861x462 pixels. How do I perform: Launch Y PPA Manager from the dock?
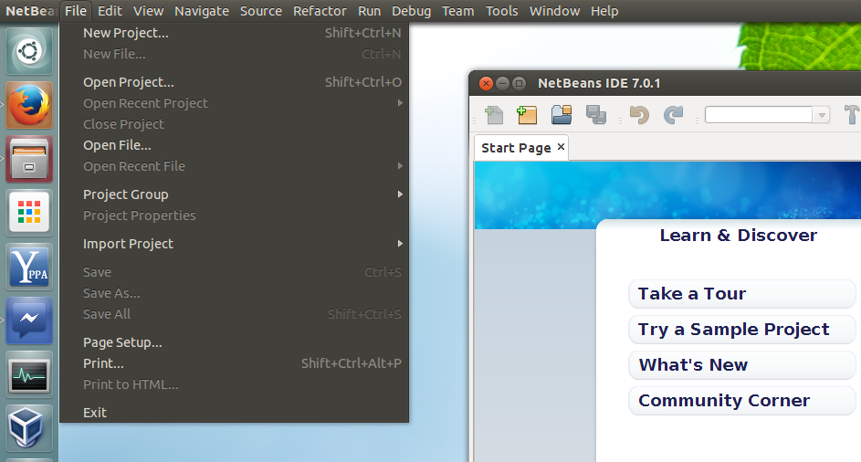point(29,267)
